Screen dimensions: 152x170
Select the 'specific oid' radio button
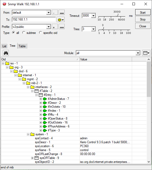tap(40, 33)
